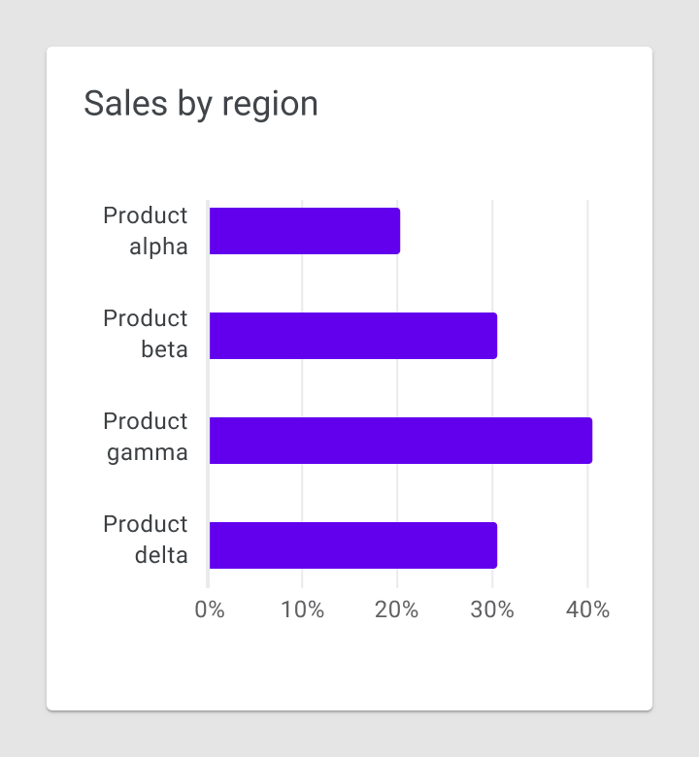Click the 10% gridline between alpha and beta bars
The image size is (699, 757).
click(x=302, y=283)
